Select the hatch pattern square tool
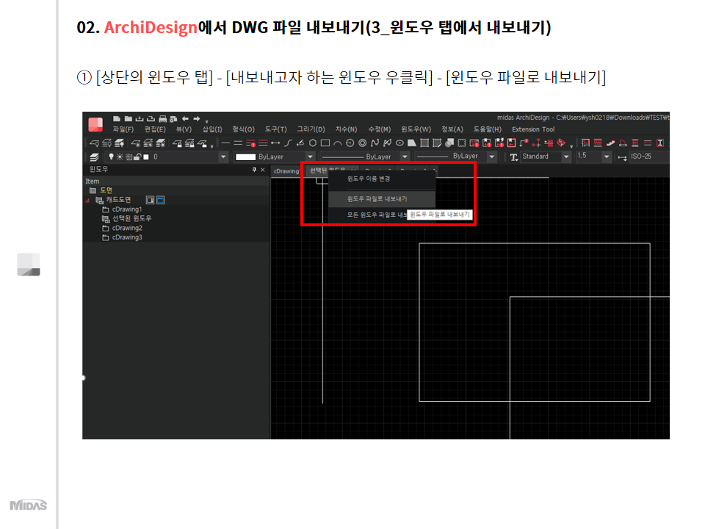 tap(424, 143)
